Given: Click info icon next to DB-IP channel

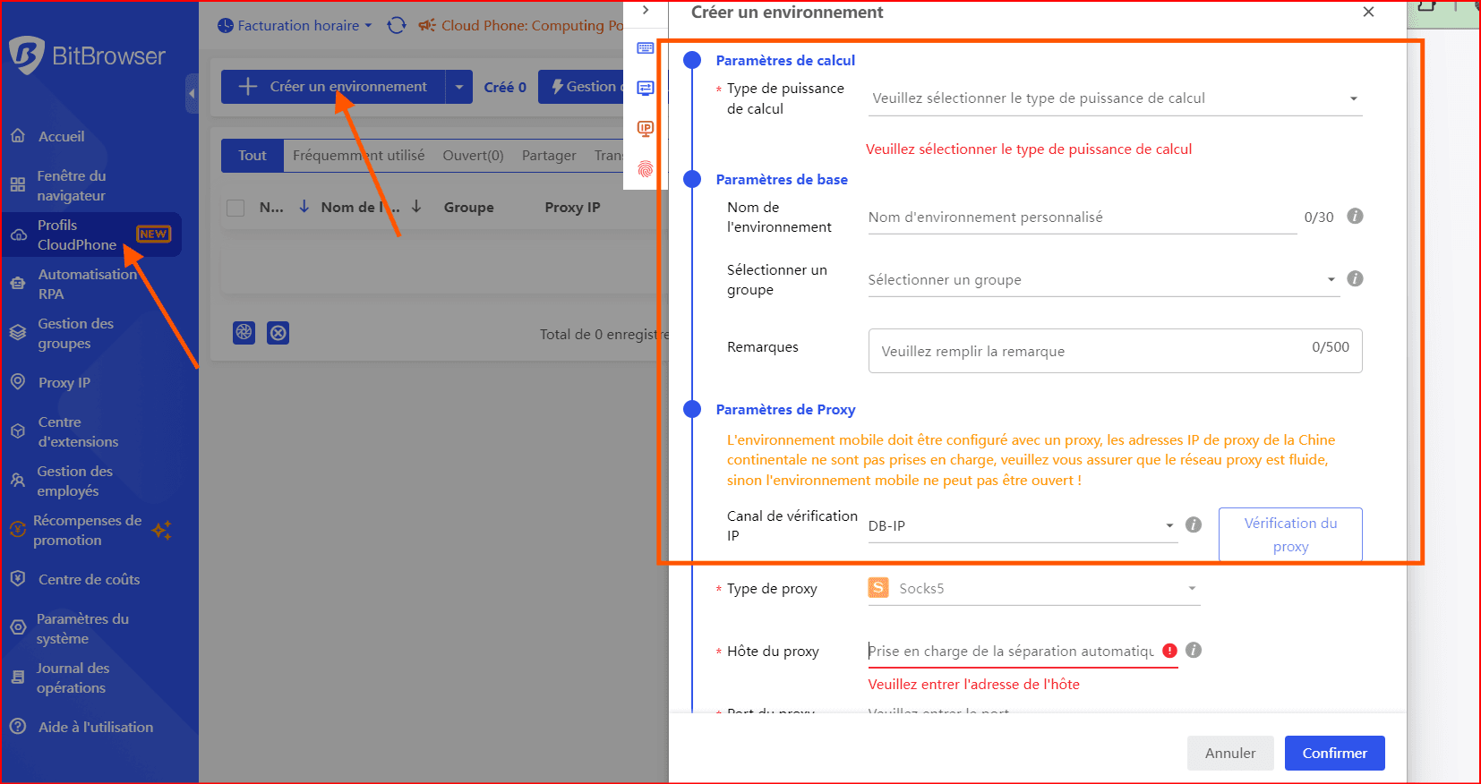Looking at the screenshot, I should tap(1194, 525).
